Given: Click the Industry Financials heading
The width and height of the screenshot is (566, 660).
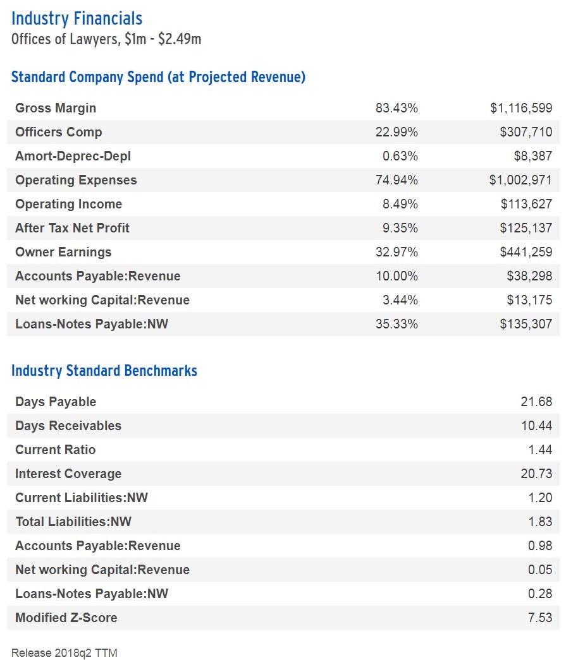Looking at the screenshot, I should pyautogui.click(x=77, y=18).
